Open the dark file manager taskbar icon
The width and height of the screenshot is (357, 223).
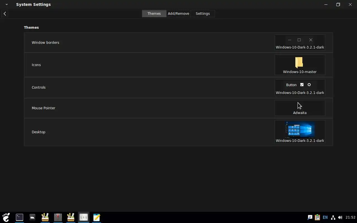32,217
